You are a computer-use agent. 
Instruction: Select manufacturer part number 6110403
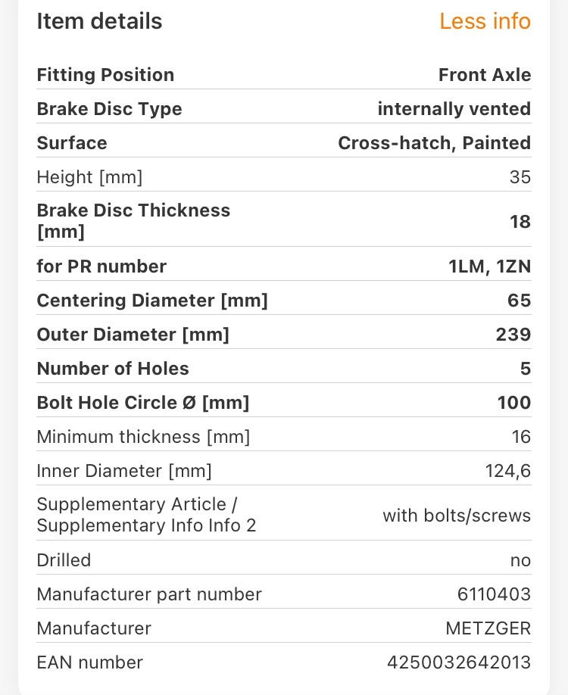(x=494, y=594)
